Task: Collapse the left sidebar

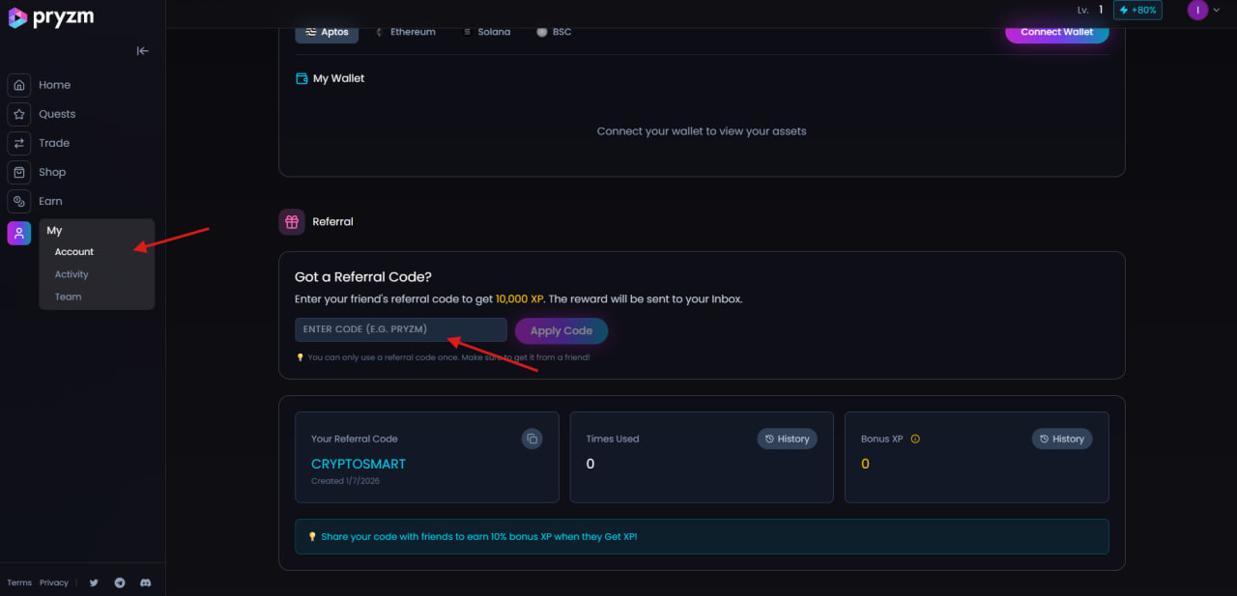Action: (142, 51)
